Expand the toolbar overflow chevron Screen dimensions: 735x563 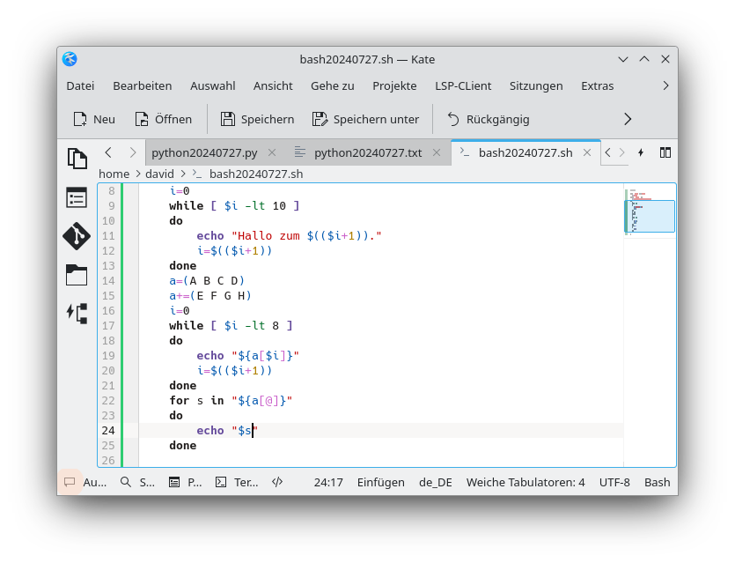click(x=628, y=119)
